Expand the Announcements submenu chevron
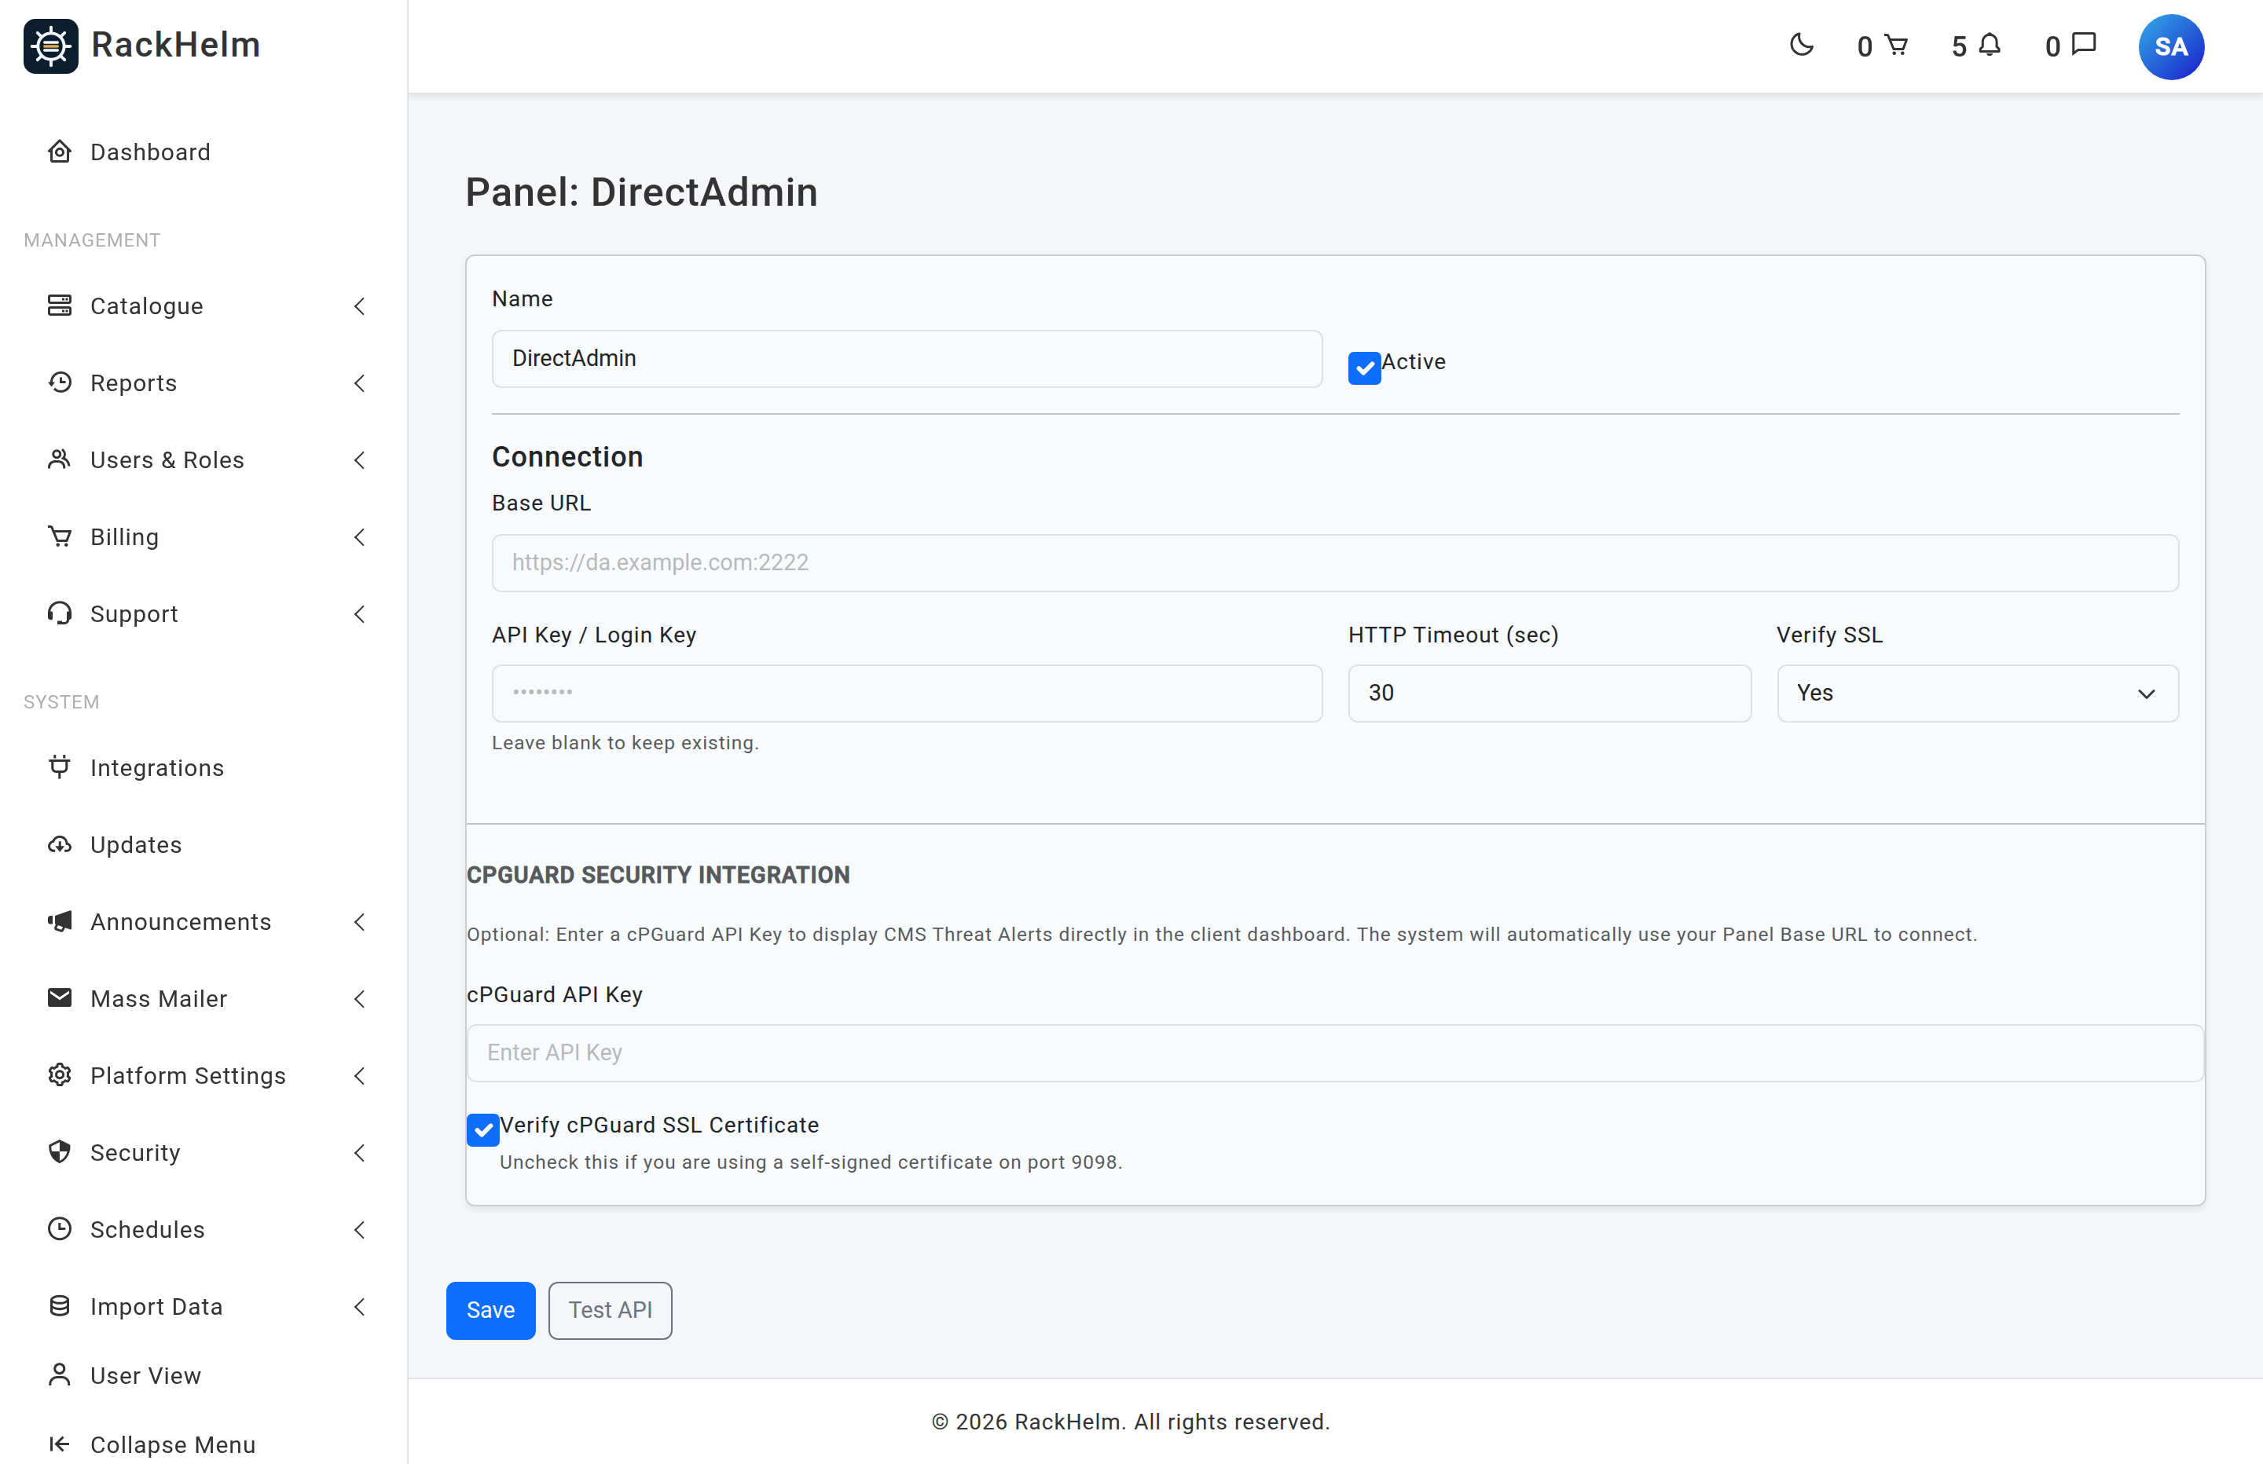 click(x=359, y=922)
